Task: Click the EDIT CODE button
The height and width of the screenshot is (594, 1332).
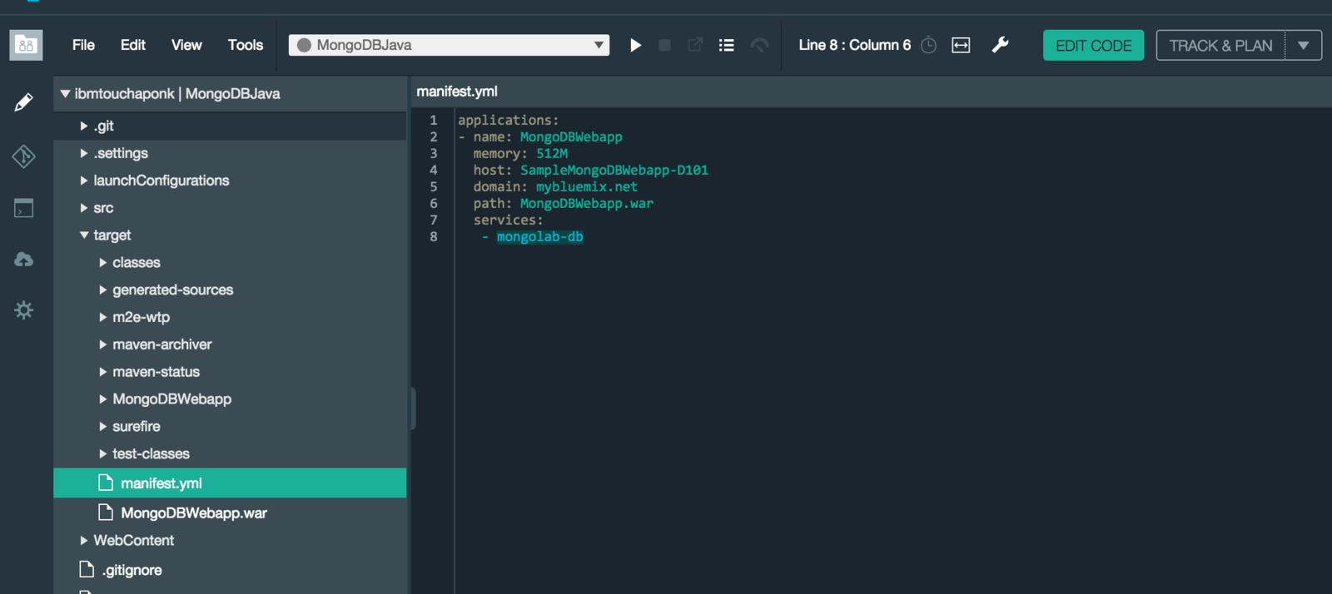Action: point(1093,45)
